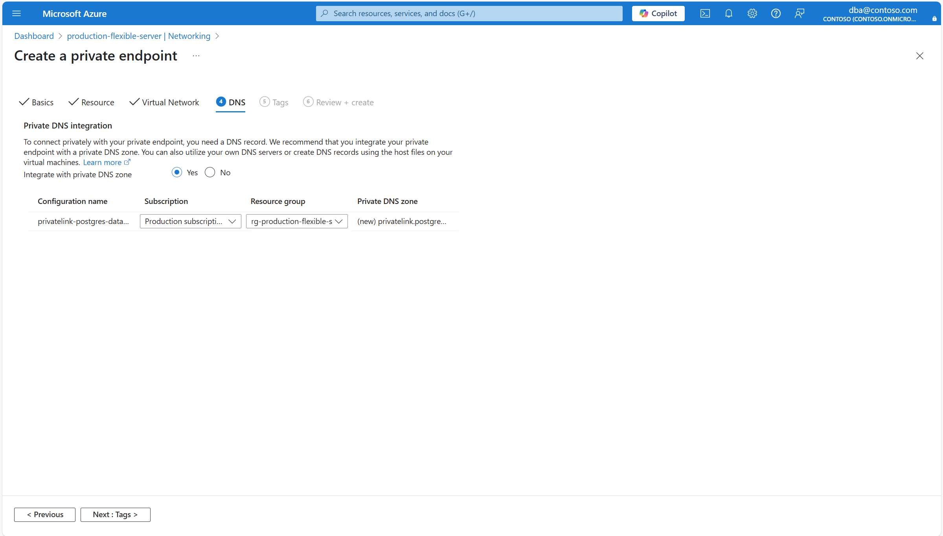
Task: Open portal settings gear
Action: click(752, 13)
